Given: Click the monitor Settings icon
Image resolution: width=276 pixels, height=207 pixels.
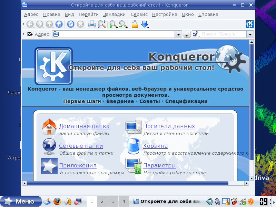Looking at the screenshot, I should (134, 166).
